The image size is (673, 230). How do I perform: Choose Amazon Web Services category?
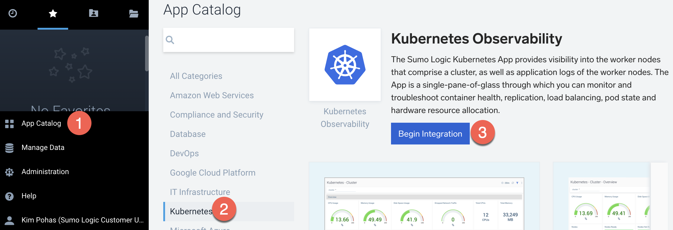pos(212,95)
